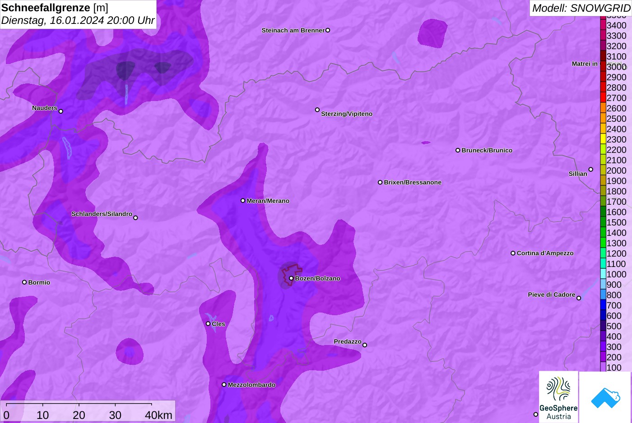Click the green 1500 legend swatch
The image size is (632, 423).
click(603, 222)
